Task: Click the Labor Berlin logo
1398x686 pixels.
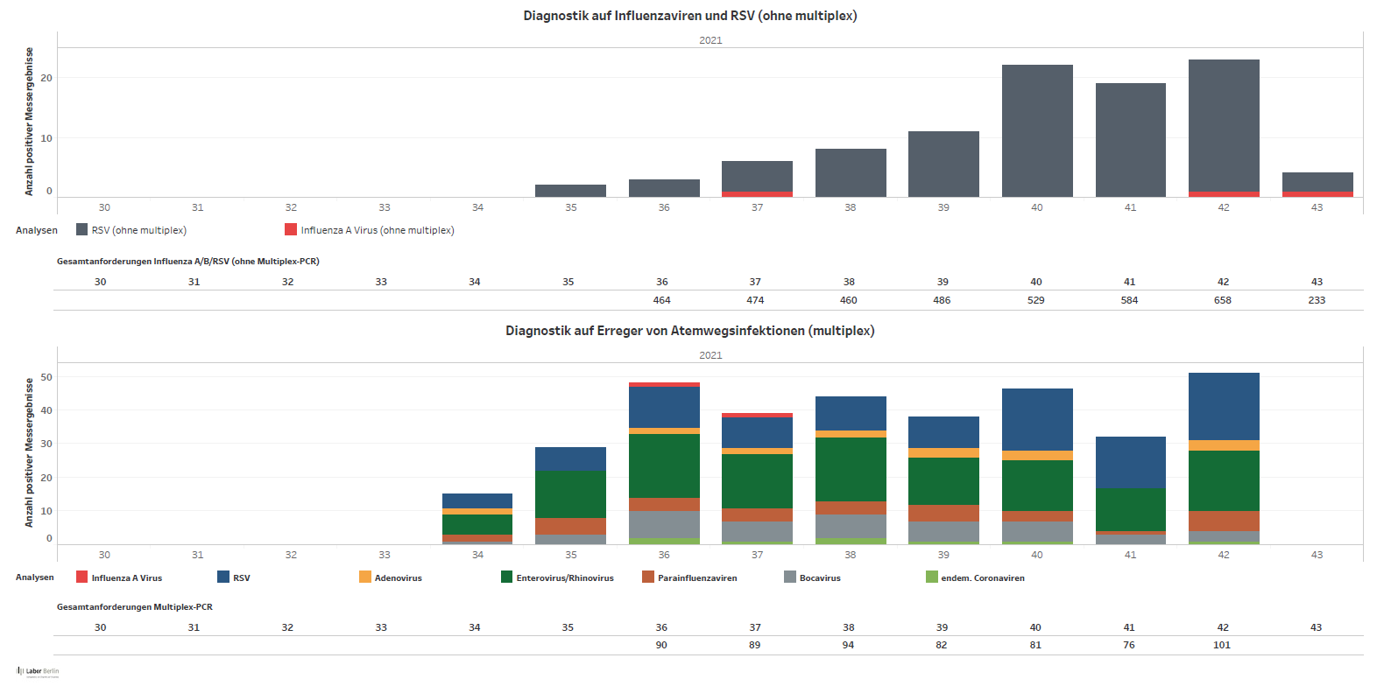Action: (x=38, y=672)
